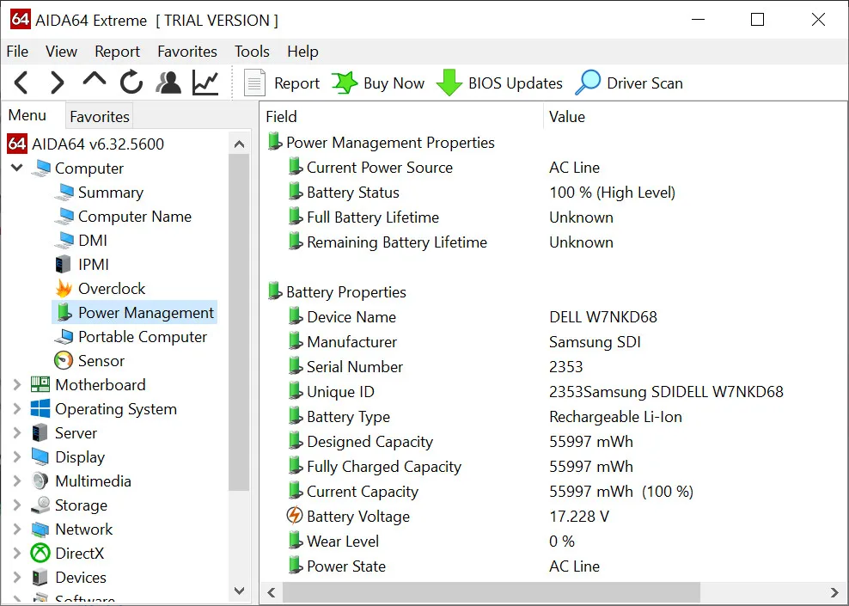Collapse the Computer tree node
The height and width of the screenshot is (606, 849).
(x=17, y=168)
